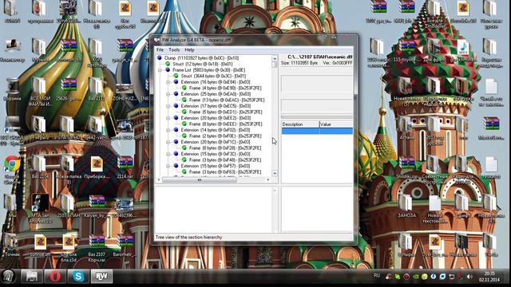Viewport: 511px width, 287px height.
Task: Open Opera from the taskbar
Action: pos(55,277)
